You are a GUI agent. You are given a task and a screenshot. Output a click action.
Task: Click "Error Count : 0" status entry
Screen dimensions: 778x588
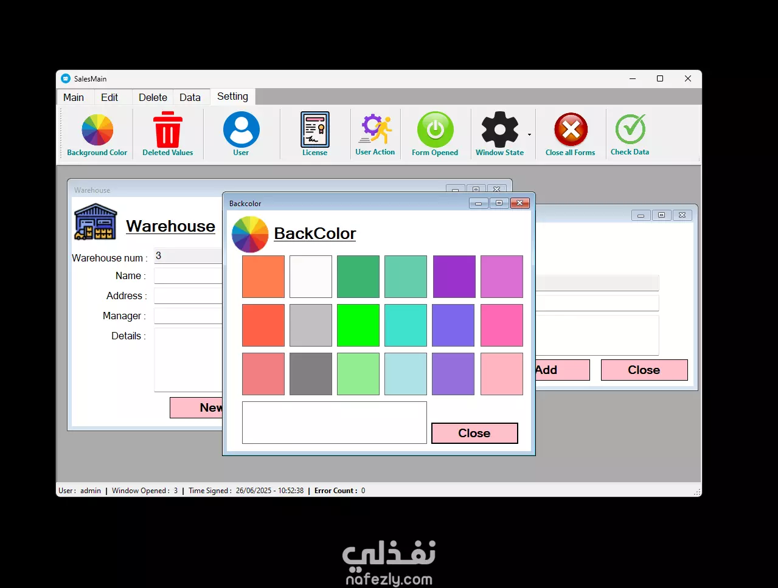pyautogui.click(x=339, y=491)
